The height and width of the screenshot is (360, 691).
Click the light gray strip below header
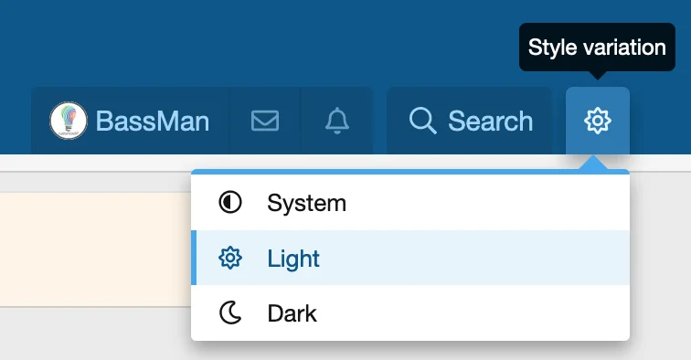[x=95, y=163]
